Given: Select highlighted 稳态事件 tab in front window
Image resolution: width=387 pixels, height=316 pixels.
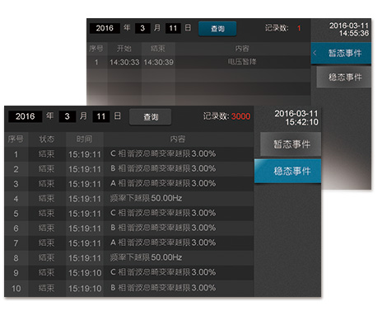Looking at the screenshot, I should [x=287, y=171].
